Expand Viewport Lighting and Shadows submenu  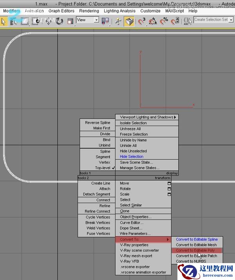(147, 117)
